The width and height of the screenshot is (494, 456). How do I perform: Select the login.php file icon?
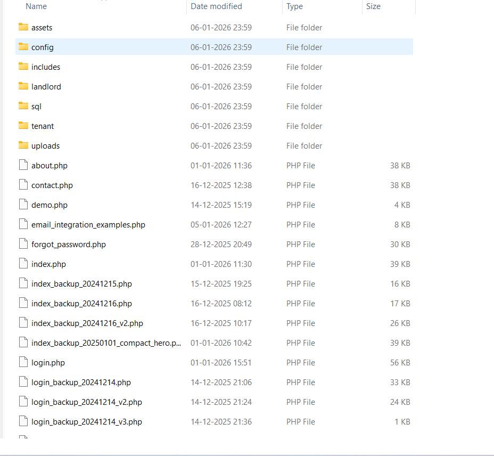[23, 362]
